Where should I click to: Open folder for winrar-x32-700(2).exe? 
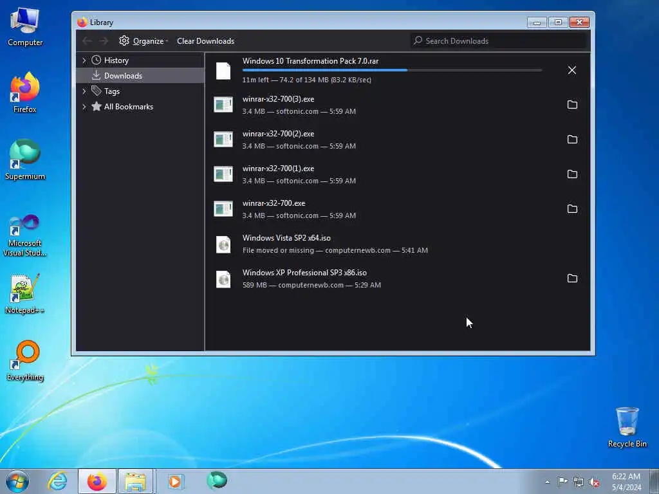(x=572, y=140)
